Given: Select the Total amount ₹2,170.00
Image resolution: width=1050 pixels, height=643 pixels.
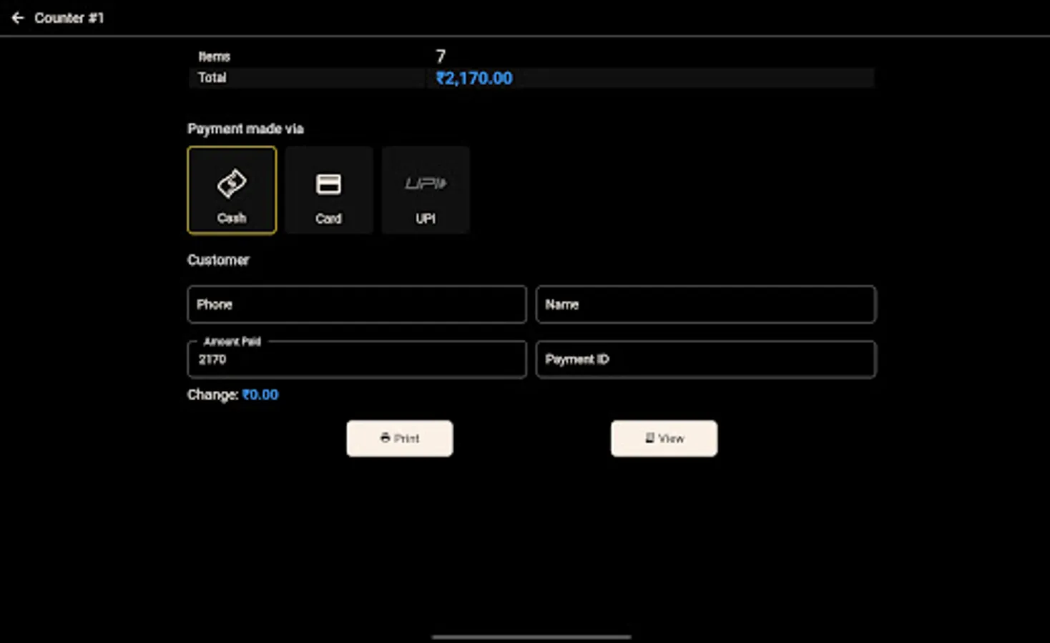Looking at the screenshot, I should tap(473, 78).
